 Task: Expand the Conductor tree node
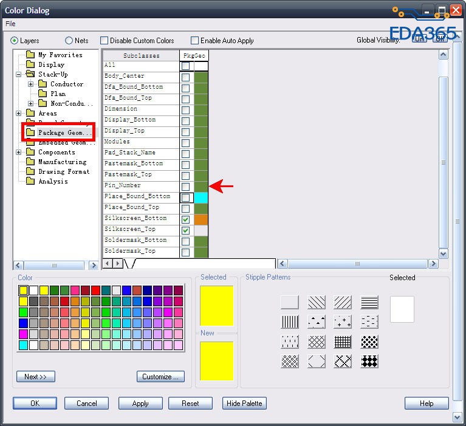(30, 84)
